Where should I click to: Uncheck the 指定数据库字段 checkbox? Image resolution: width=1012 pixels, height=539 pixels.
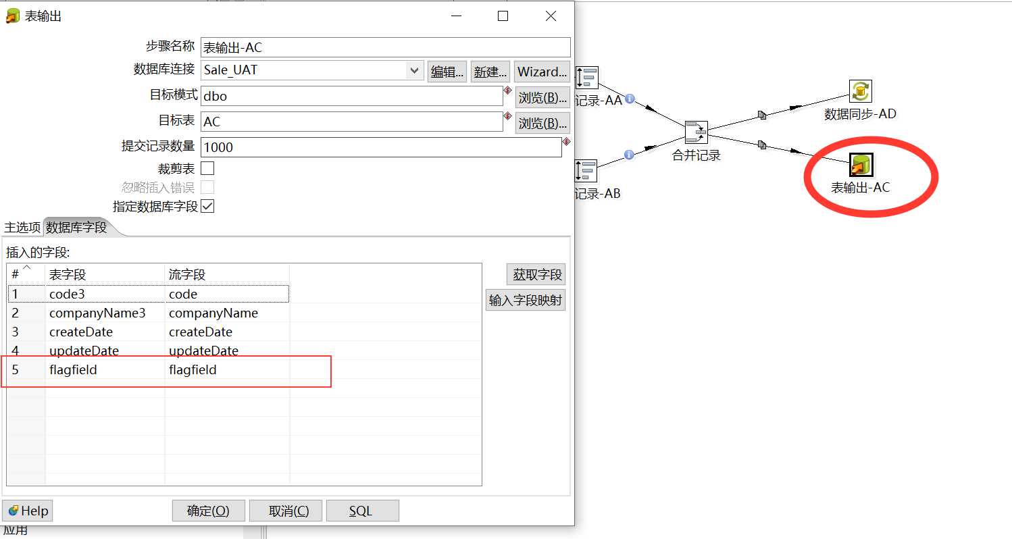click(207, 206)
